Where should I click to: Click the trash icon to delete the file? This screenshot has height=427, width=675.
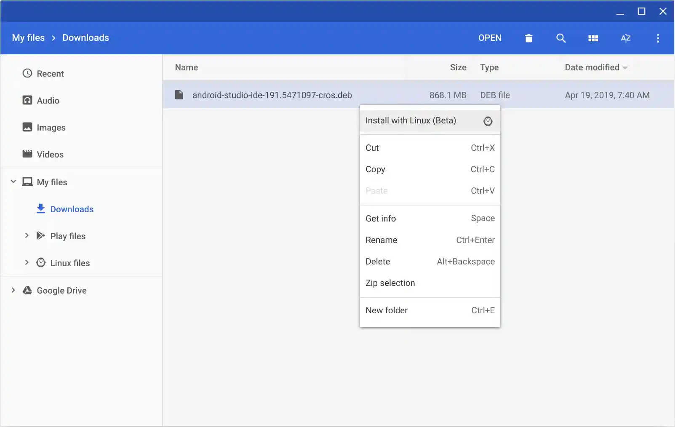528,38
